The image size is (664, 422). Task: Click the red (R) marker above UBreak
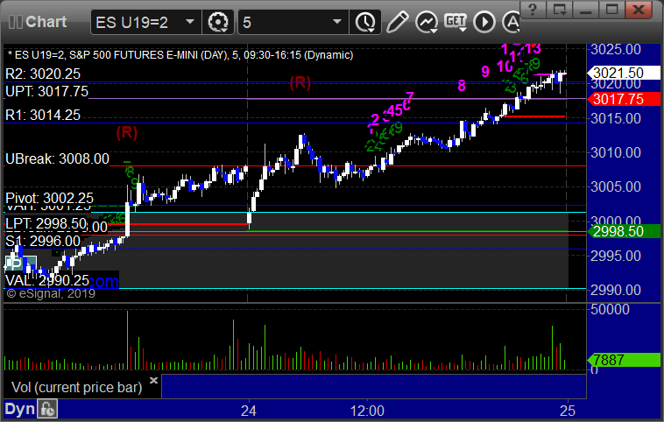pyautogui.click(x=127, y=132)
